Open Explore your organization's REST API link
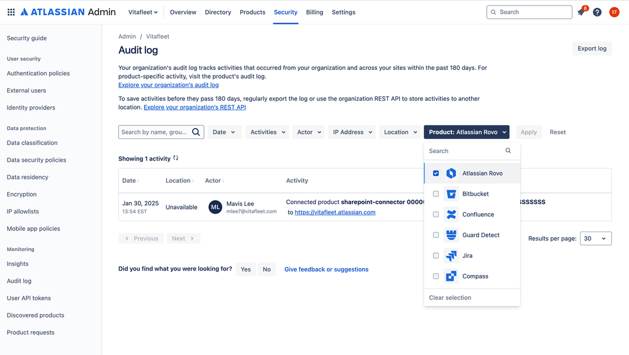This screenshot has width=629, height=355. (195, 107)
